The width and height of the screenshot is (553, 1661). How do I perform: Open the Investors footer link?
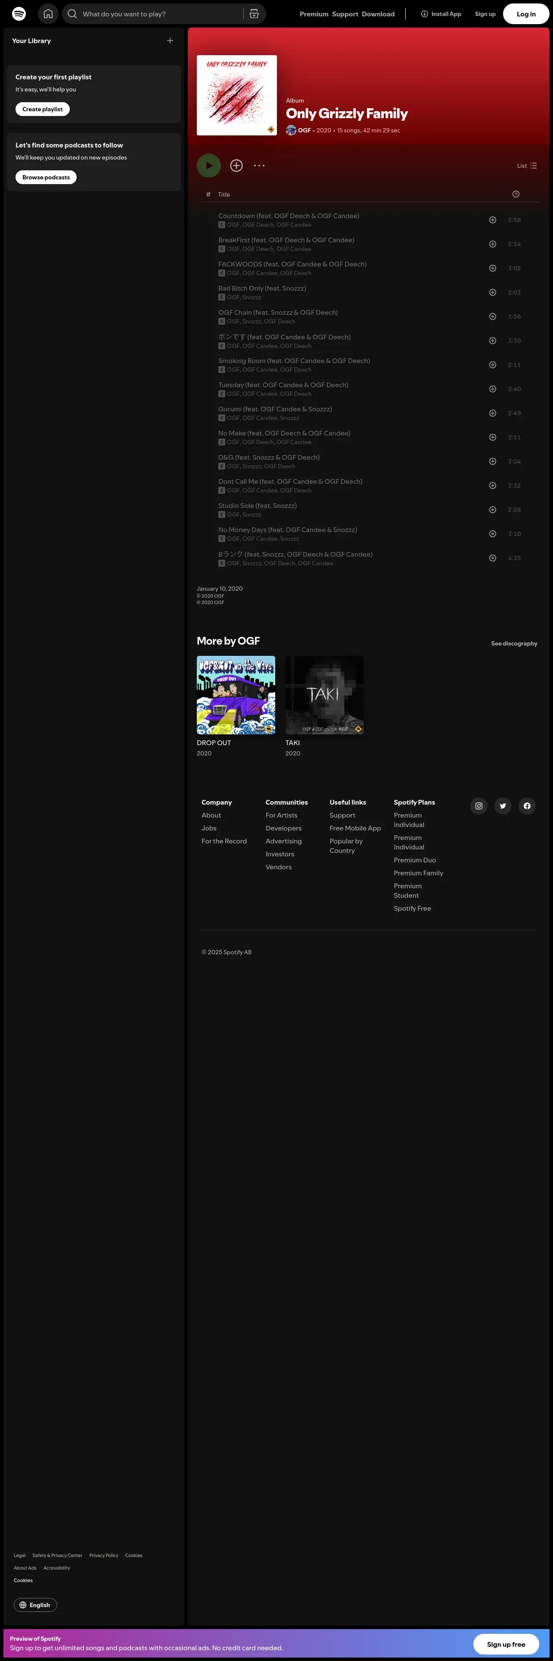[280, 854]
